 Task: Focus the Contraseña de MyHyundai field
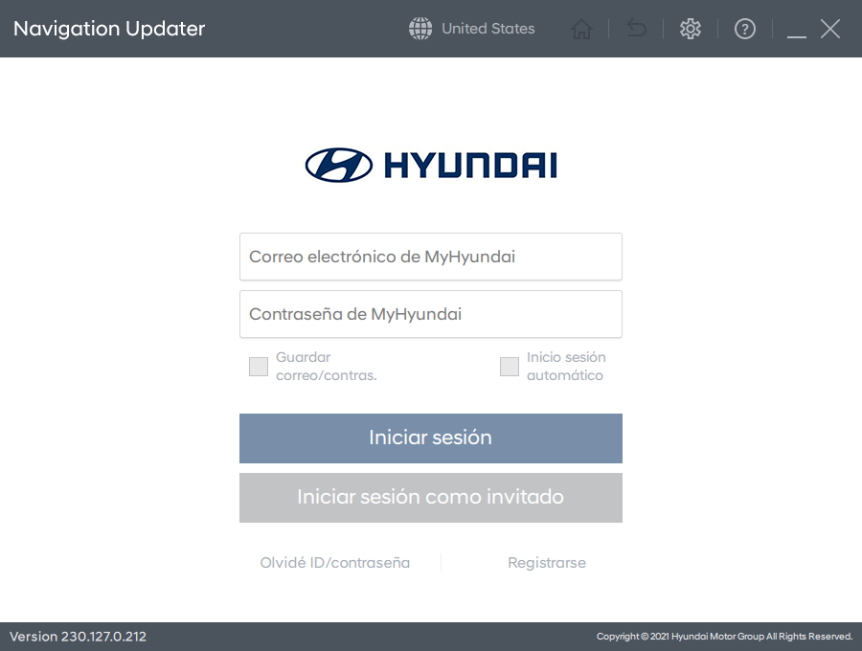431,314
